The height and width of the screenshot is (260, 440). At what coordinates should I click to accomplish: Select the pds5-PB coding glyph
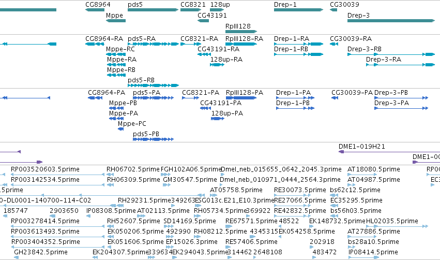click(x=153, y=139)
